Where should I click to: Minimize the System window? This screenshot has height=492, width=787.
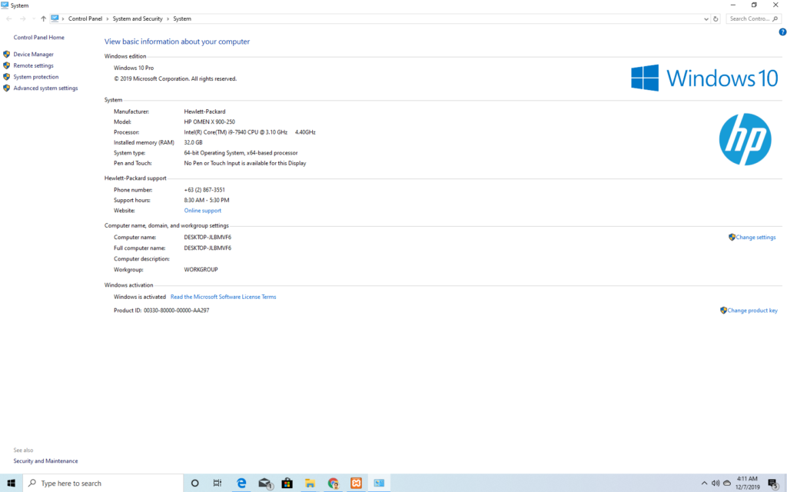coord(732,5)
